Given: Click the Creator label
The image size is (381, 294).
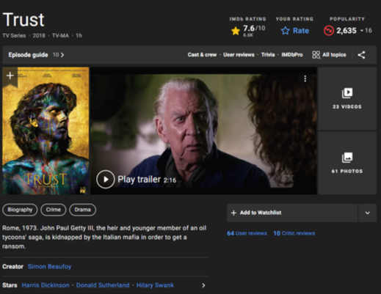Looking at the screenshot, I should [12, 266].
